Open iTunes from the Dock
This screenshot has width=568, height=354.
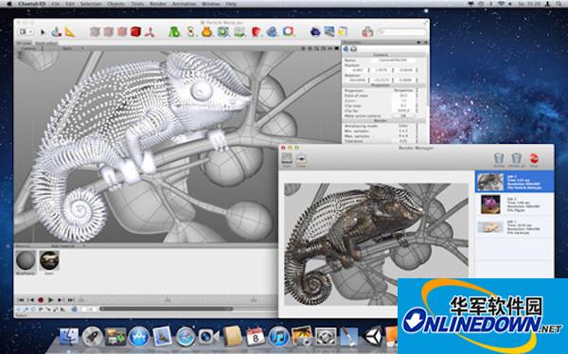coord(278,337)
